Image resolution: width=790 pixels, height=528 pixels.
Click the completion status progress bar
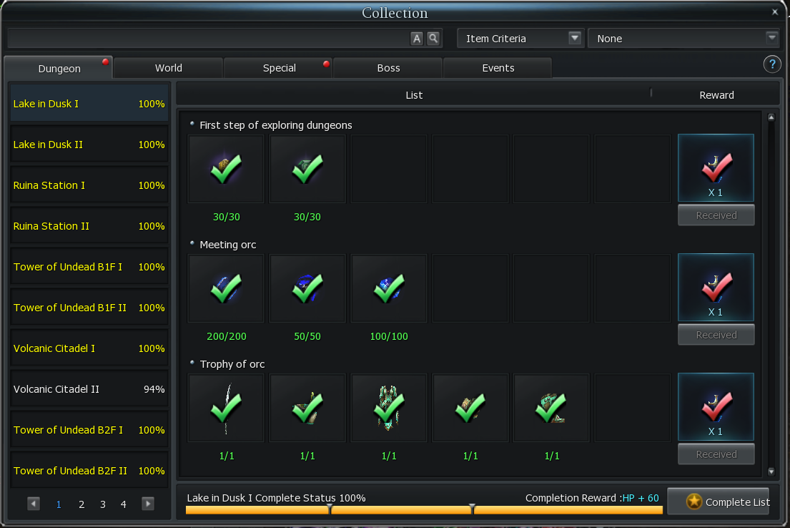pyautogui.click(x=423, y=510)
